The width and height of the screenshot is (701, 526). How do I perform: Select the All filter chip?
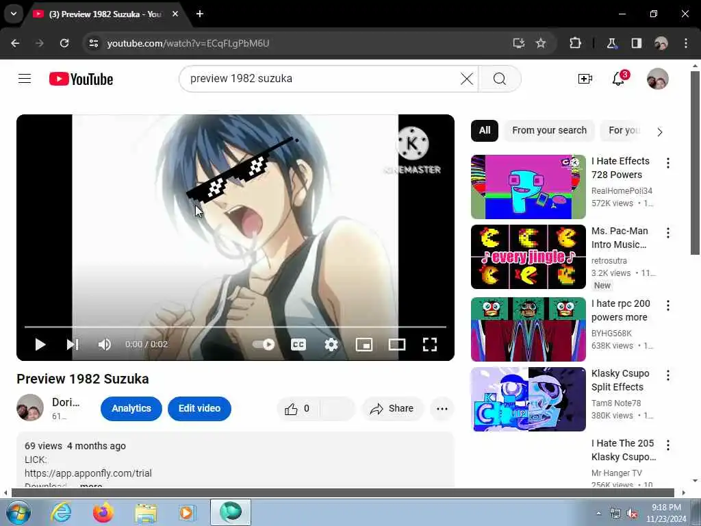[x=485, y=131]
